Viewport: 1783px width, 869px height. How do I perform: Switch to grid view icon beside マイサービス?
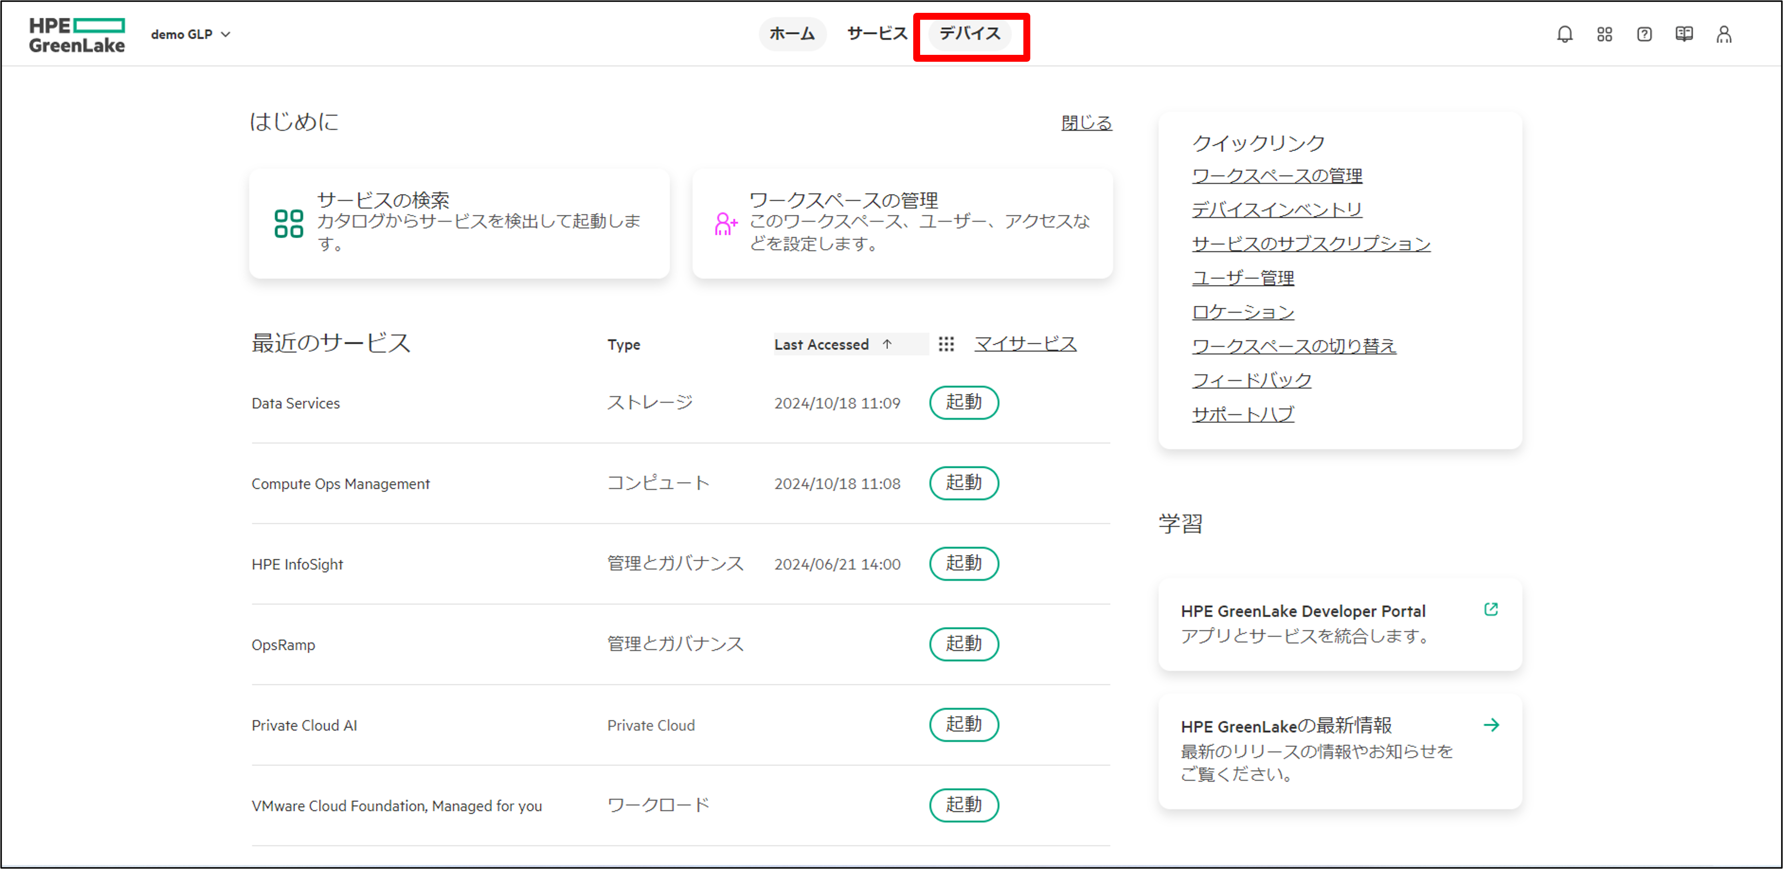pyautogui.click(x=945, y=344)
